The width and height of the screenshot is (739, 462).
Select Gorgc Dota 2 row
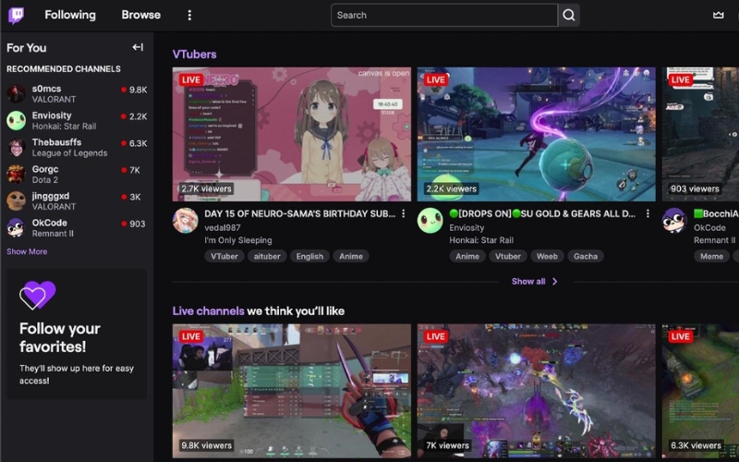click(77, 175)
